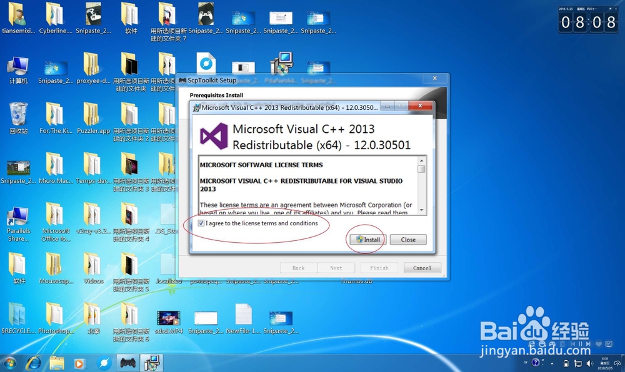The height and width of the screenshot is (372, 625).
Task: Open the volume speaker tray icon
Action: [x=589, y=363]
